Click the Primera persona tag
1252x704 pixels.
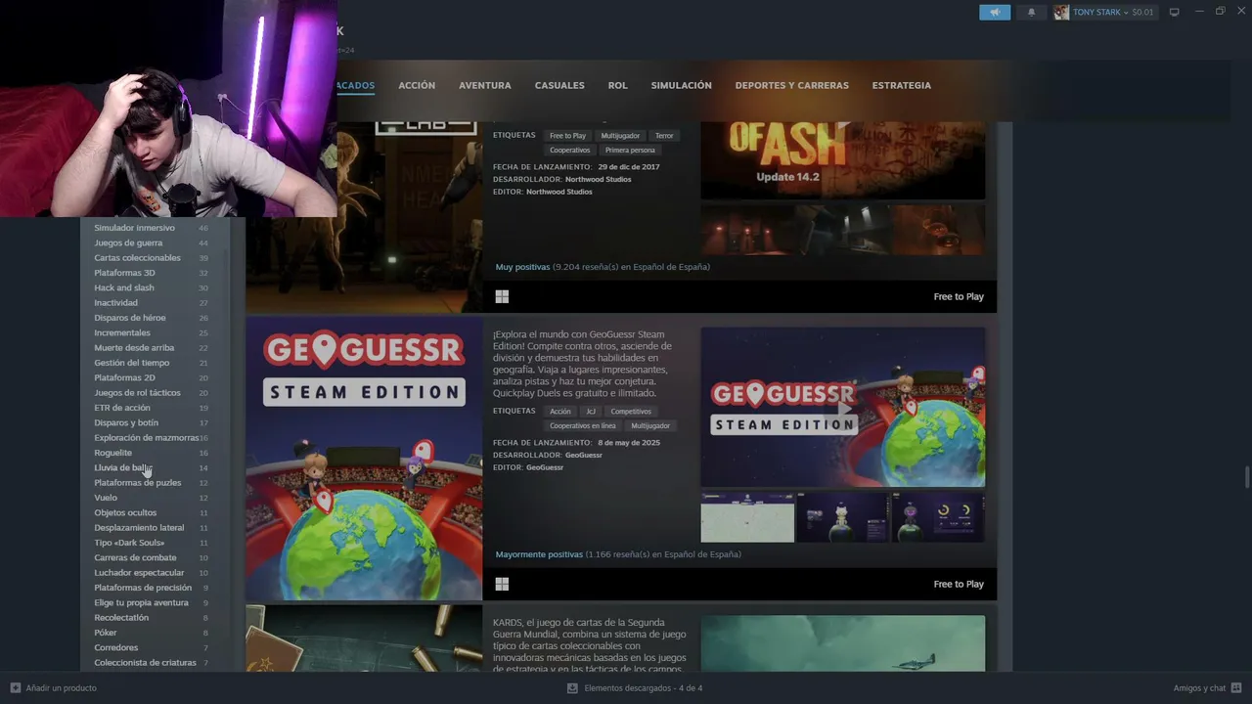[x=630, y=151]
